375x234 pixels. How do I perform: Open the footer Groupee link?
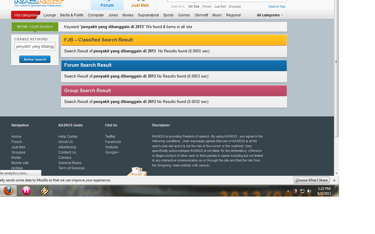(18, 152)
